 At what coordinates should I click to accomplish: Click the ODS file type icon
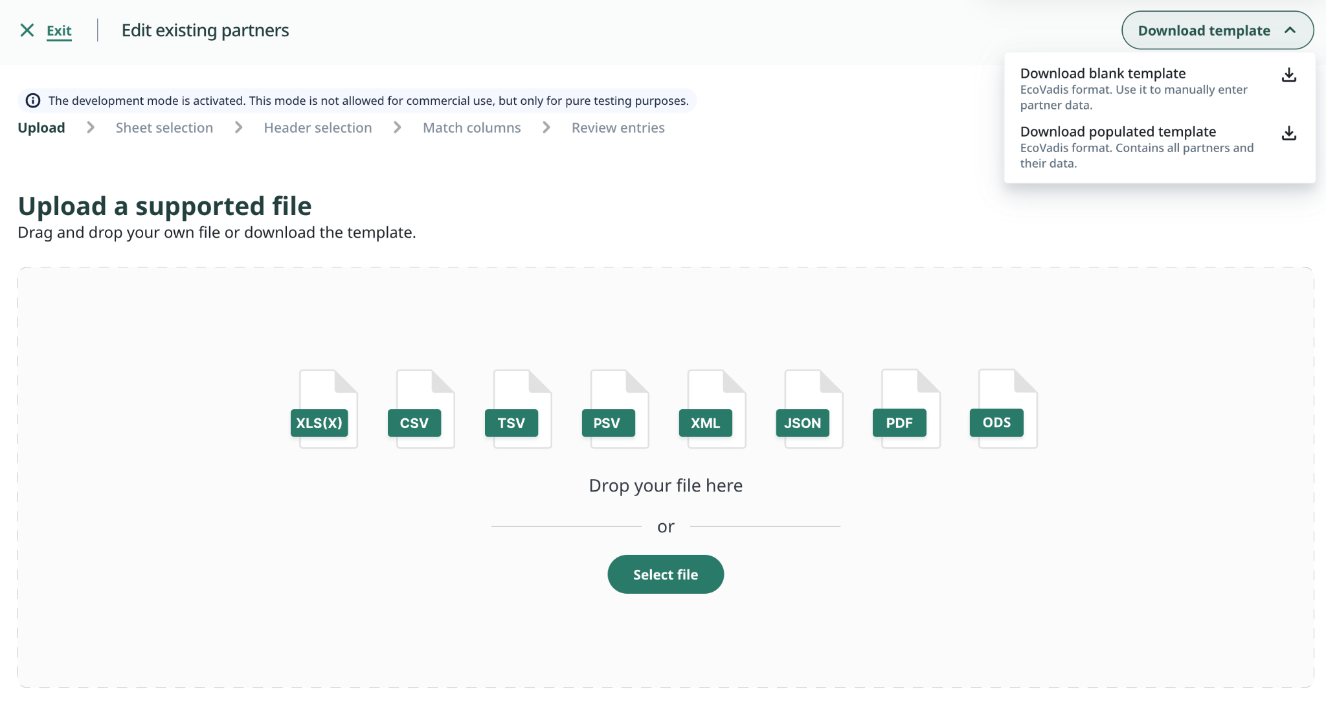tap(1004, 409)
